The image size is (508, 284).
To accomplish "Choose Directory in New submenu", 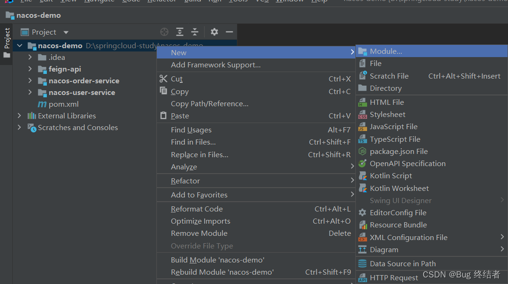I will click(432, 88).
